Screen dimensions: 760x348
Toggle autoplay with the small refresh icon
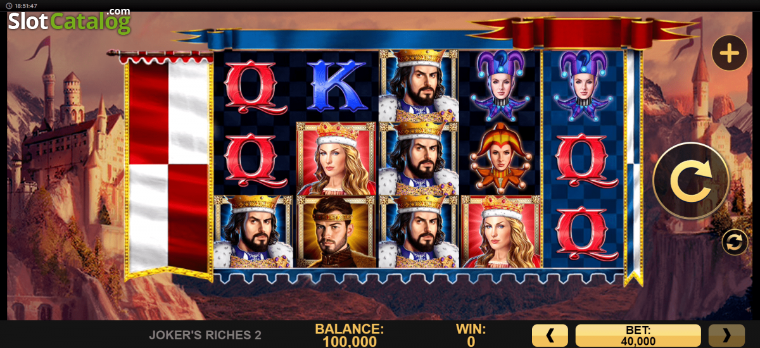tap(735, 242)
